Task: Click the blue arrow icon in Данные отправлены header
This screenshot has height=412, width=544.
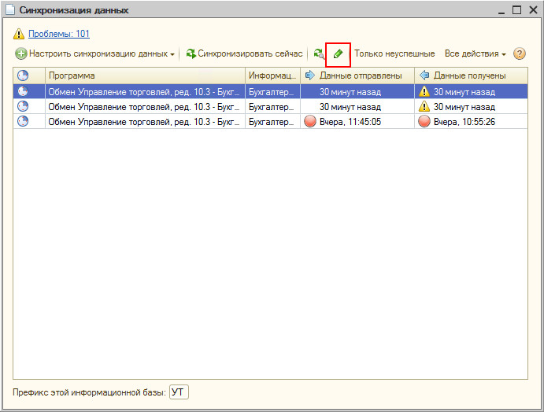Action: (x=309, y=75)
